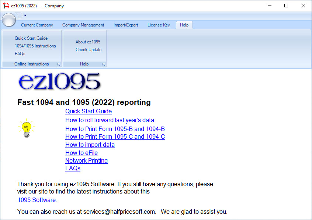
Task: Click How to Print Form 1095-C and 1094-C
Action: click(x=115, y=136)
